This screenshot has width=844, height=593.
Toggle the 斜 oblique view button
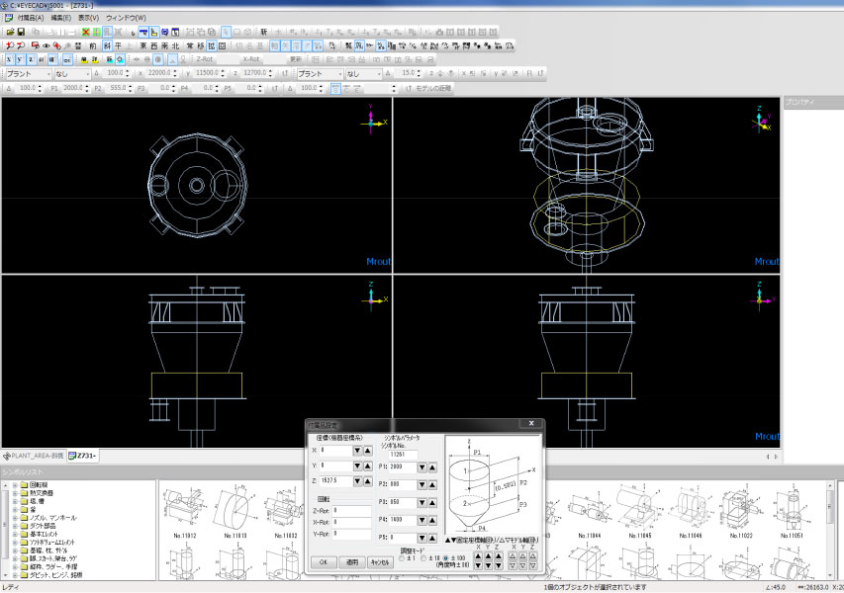click(x=107, y=45)
